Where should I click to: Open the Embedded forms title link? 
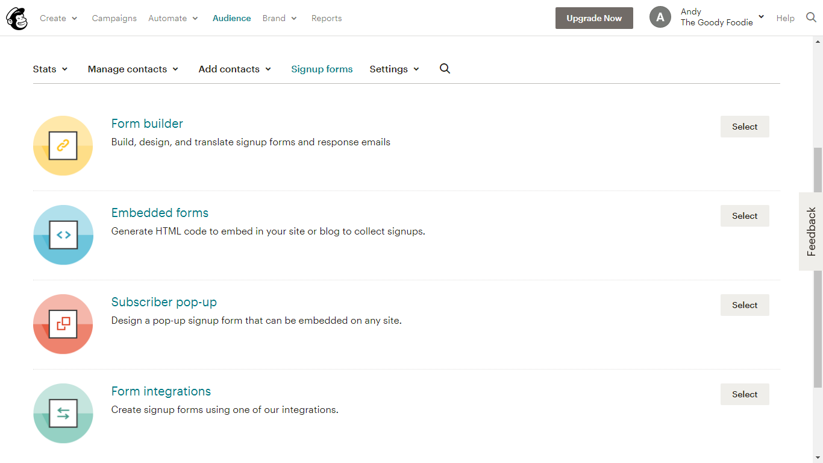pyautogui.click(x=160, y=213)
